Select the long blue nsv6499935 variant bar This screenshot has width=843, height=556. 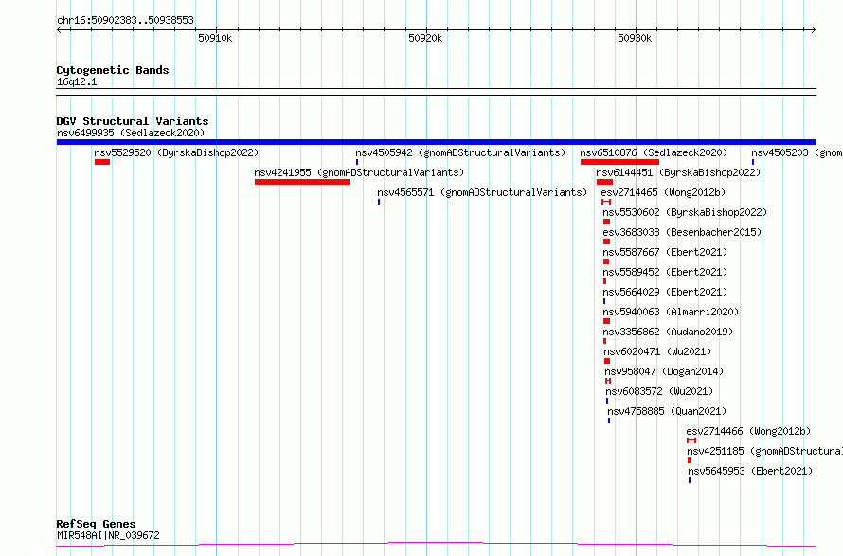tap(436, 142)
